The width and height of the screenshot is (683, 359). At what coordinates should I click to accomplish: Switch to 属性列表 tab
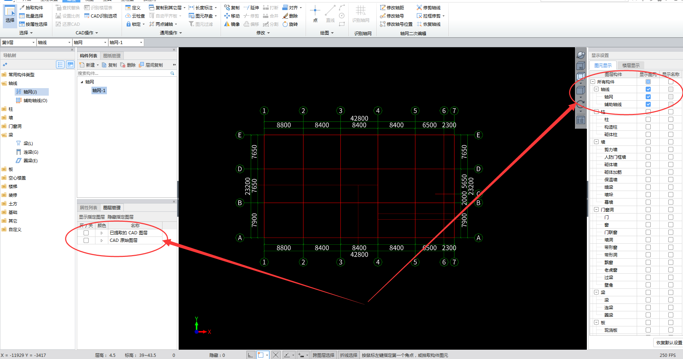[89, 207]
